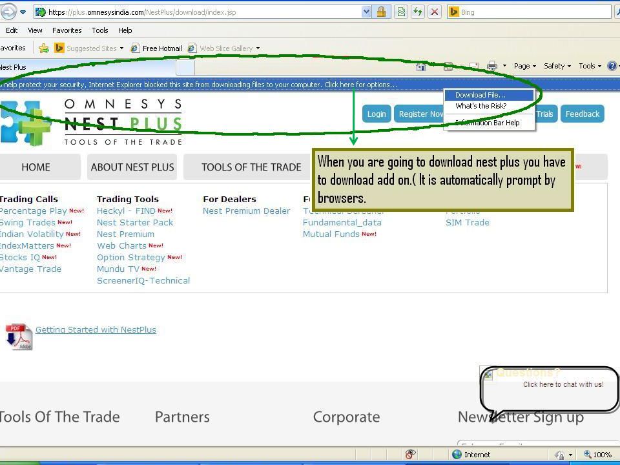Click the Feeds icon in command bar

pyautogui.click(x=448, y=67)
